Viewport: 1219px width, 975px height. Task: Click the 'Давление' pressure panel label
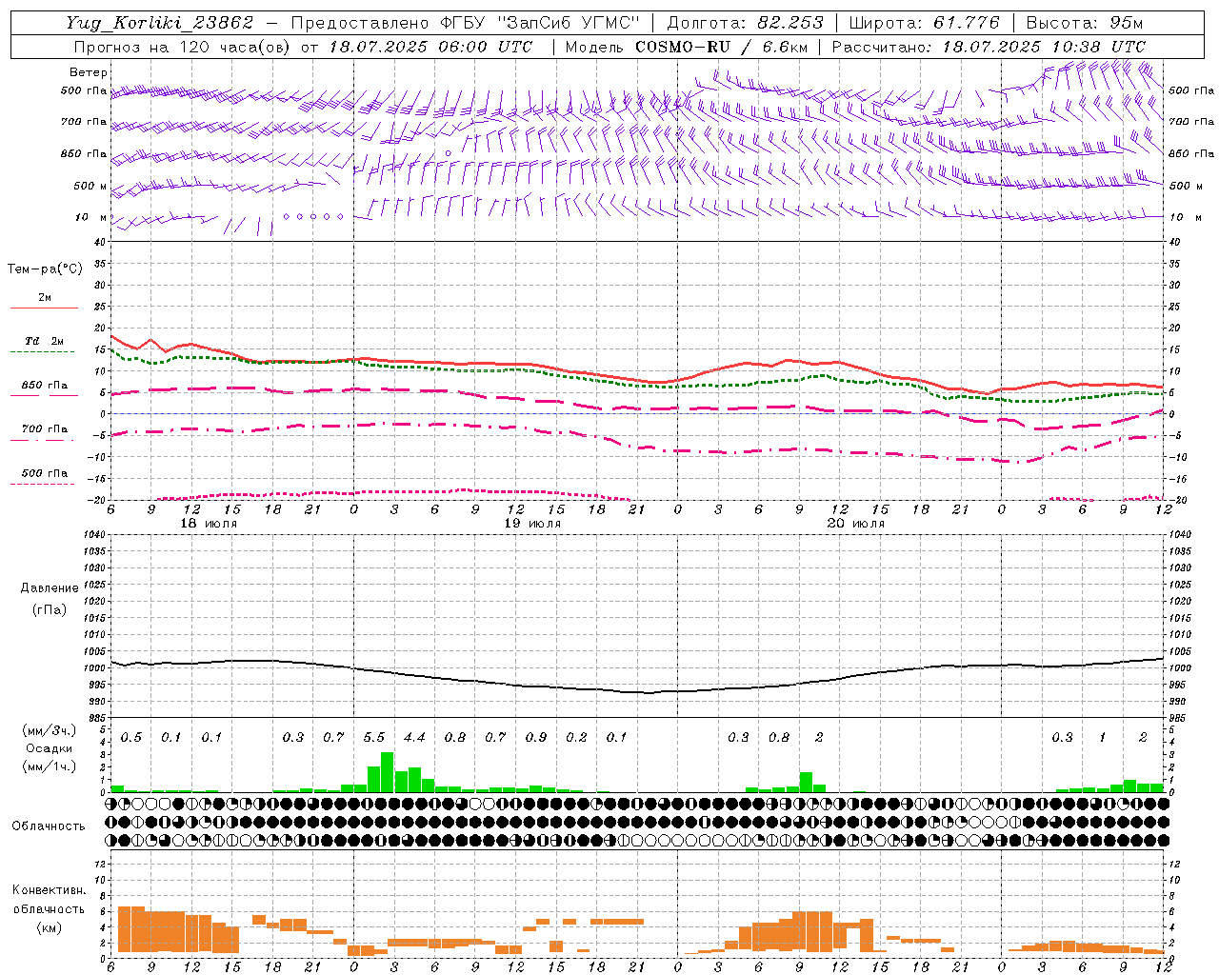49,588
